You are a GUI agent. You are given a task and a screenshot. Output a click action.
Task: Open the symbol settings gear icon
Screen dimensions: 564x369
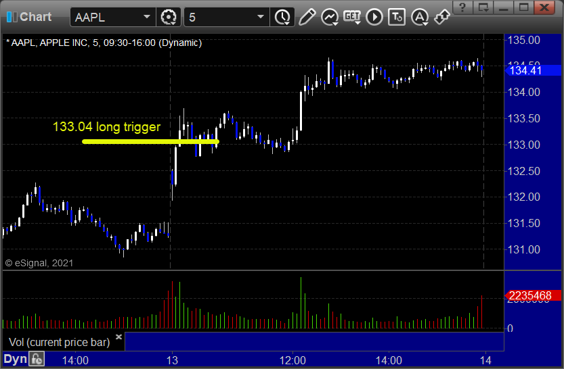pos(169,17)
